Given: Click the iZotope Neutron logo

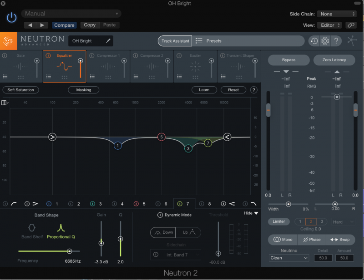Looking at the screenshot, I should pyautogui.click(x=8, y=41).
